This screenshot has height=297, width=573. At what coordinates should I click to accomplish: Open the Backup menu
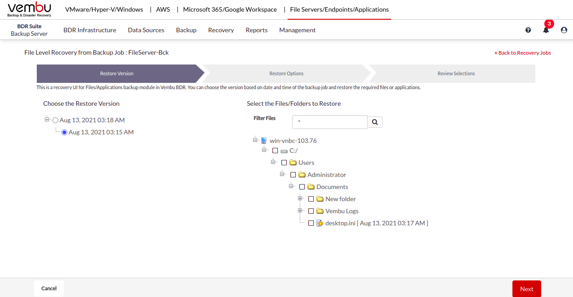[186, 30]
